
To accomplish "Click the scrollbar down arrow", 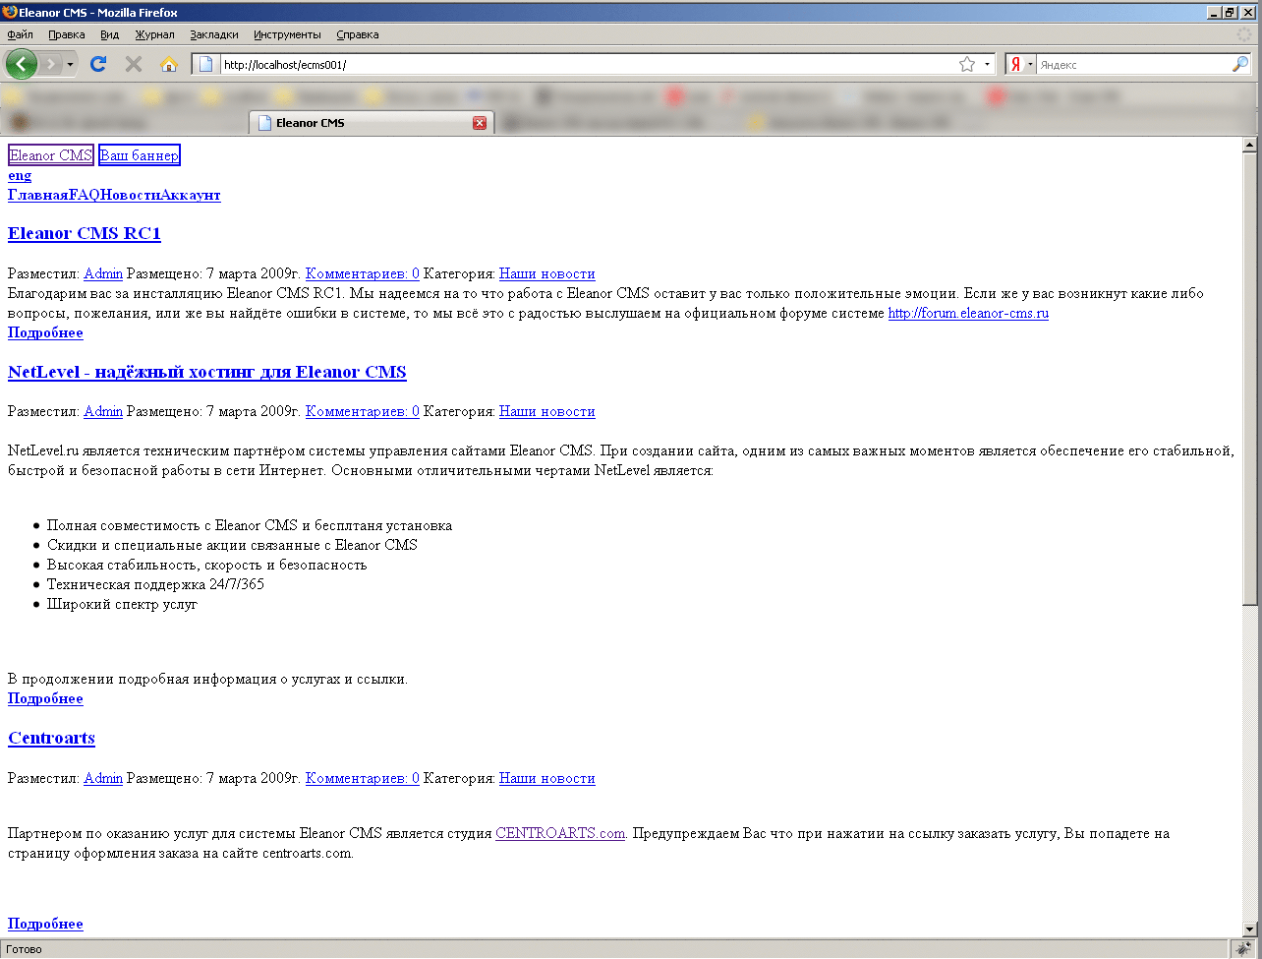I will [x=1251, y=929].
